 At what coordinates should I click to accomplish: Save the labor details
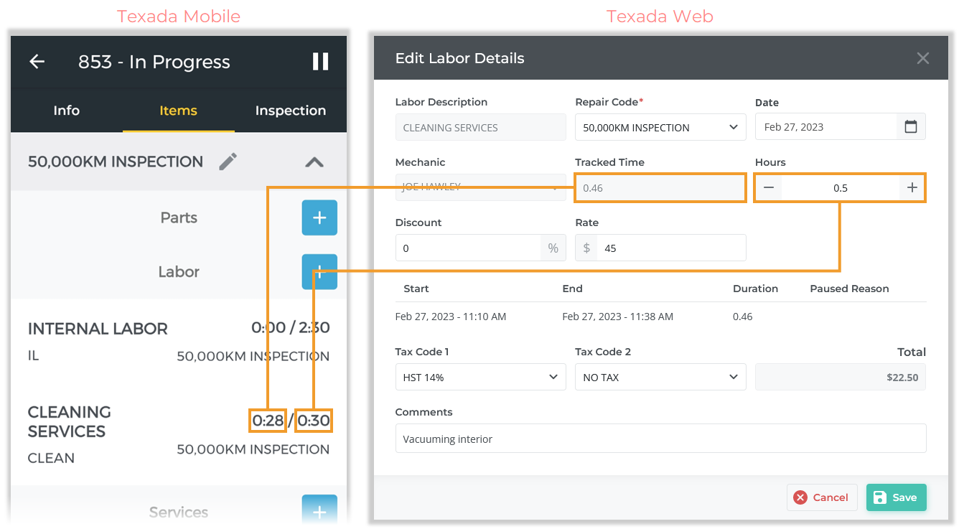pyautogui.click(x=896, y=497)
